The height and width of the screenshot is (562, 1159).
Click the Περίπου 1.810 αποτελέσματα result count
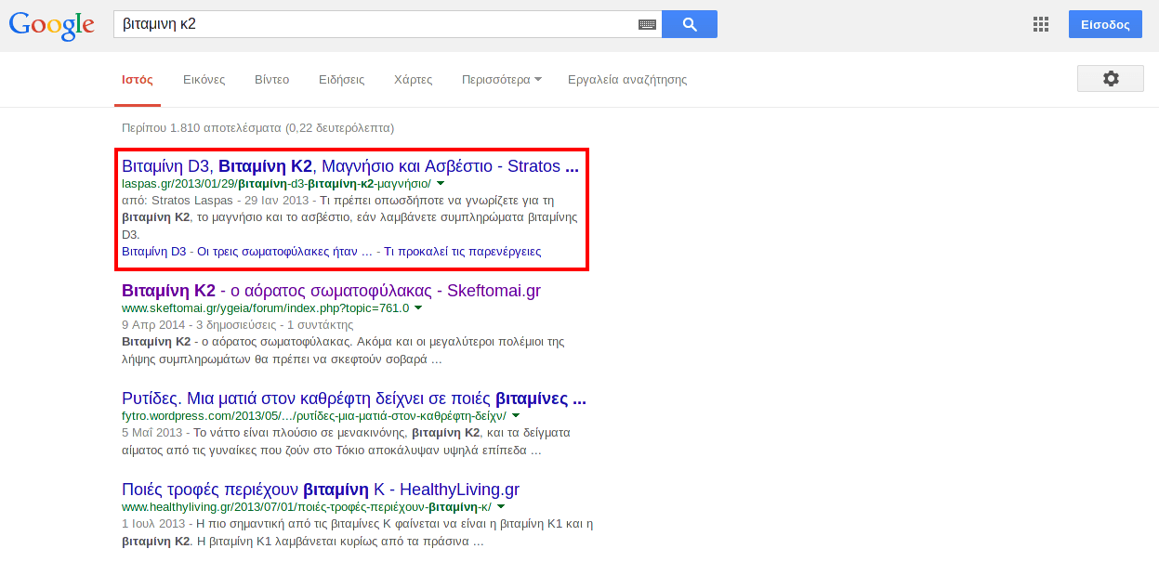tap(257, 128)
